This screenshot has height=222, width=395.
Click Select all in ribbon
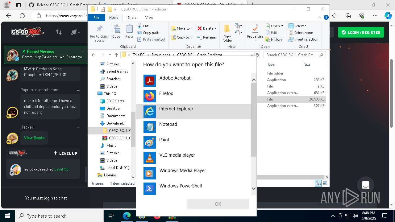298,26
